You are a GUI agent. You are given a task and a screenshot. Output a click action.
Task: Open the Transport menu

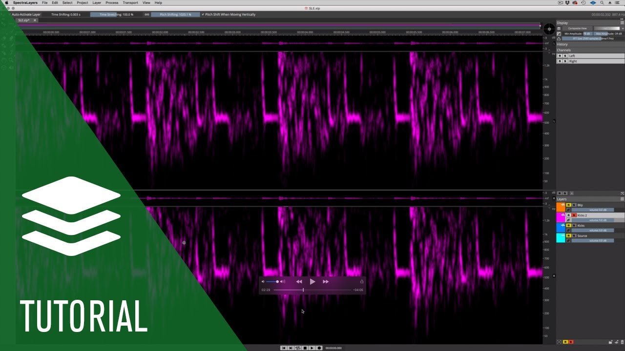pos(130,2)
